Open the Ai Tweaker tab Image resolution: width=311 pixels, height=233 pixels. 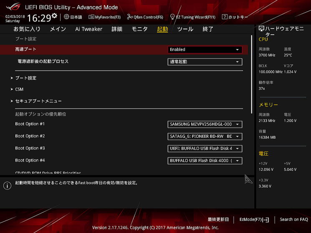point(88,29)
